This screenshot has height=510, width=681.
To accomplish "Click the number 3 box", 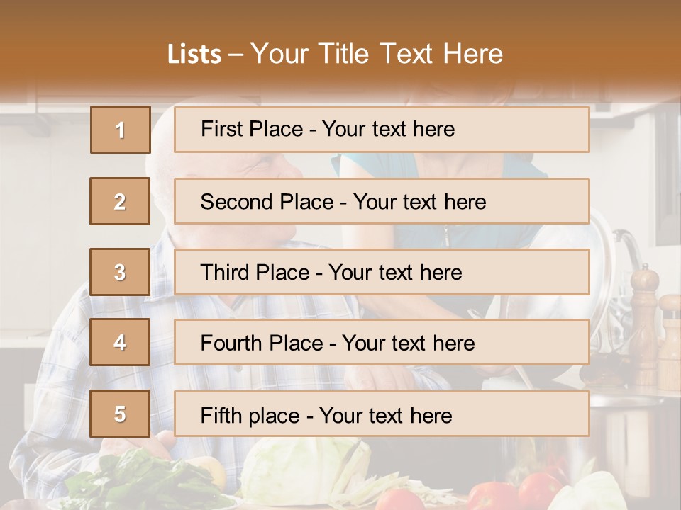I will [x=121, y=272].
